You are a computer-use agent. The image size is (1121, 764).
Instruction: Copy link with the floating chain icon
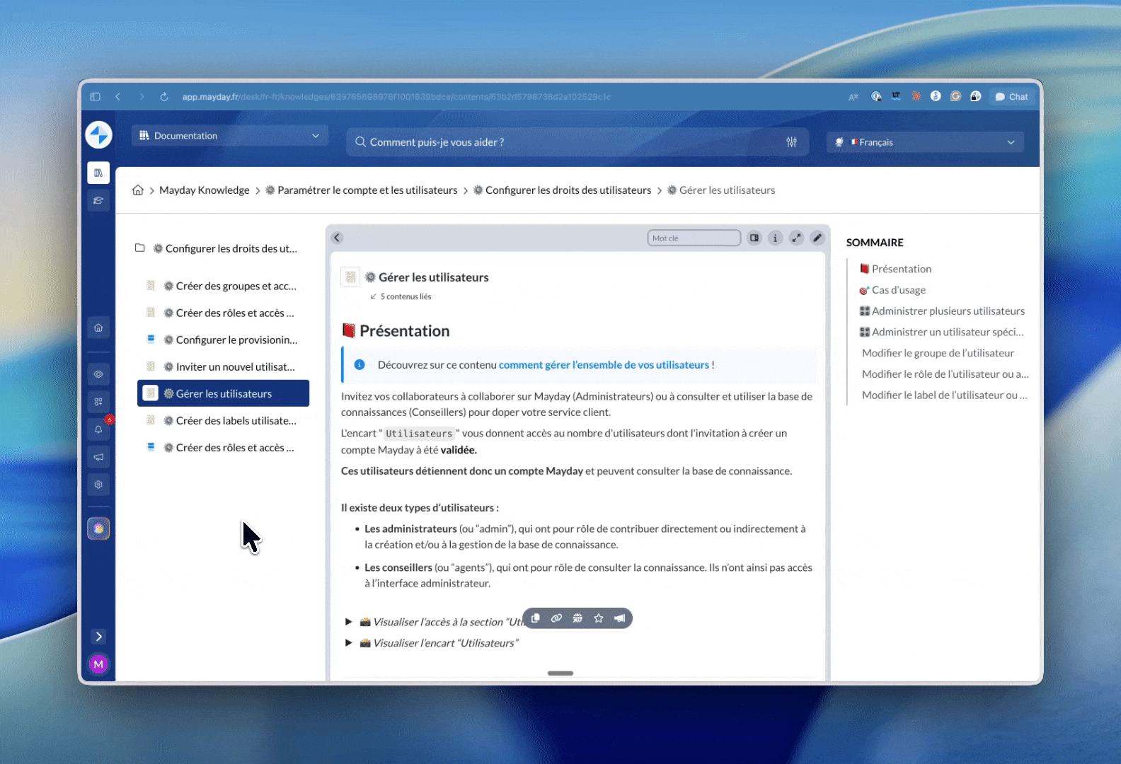(x=556, y=618)
